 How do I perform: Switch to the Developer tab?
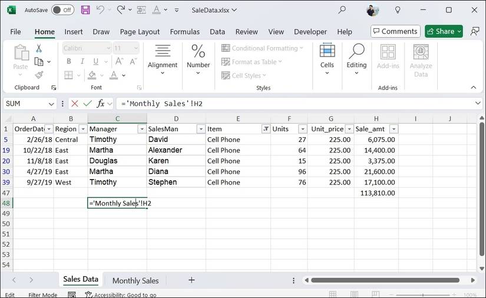point(310,32)
